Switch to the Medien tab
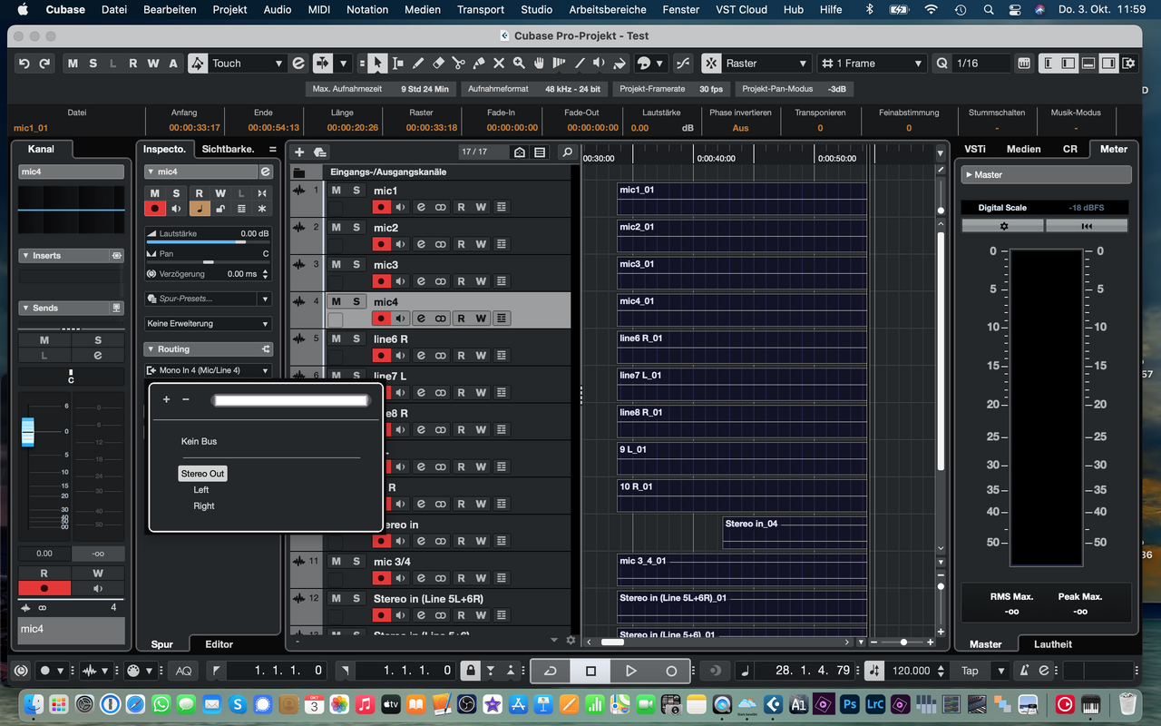Image resolution: width=1161 pixels, height=726 pixels. click(1023, 149)
